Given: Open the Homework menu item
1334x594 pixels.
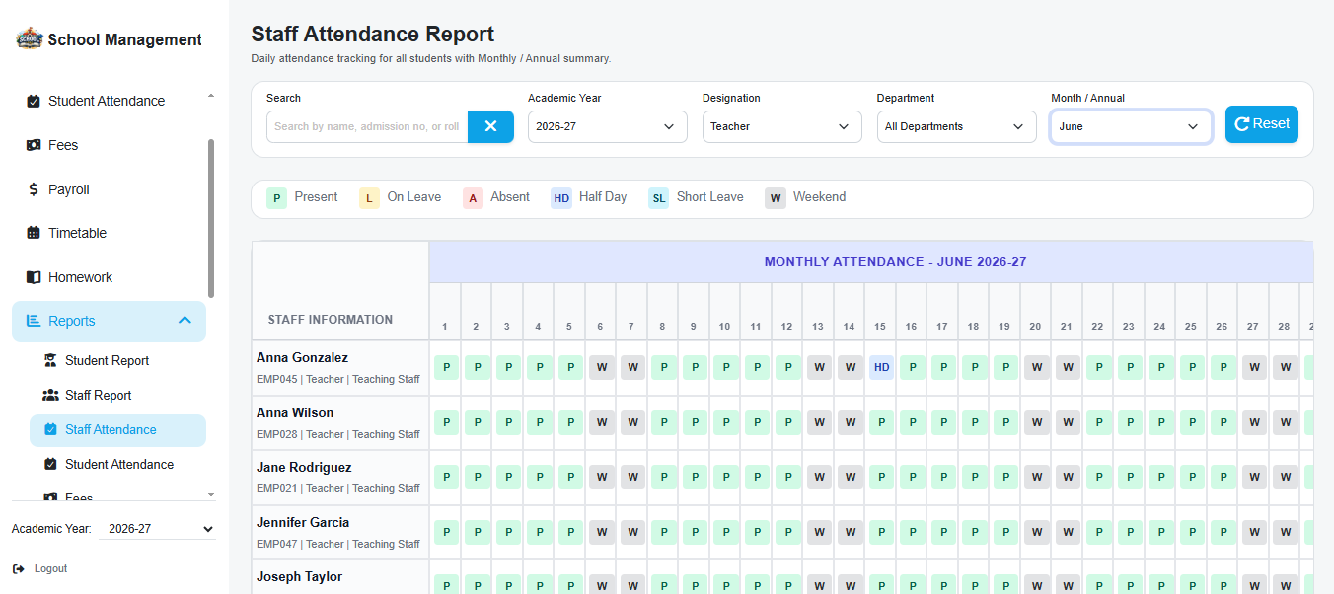Looking at the screenshot, I should pyautogui.click(x=80, y=277).
